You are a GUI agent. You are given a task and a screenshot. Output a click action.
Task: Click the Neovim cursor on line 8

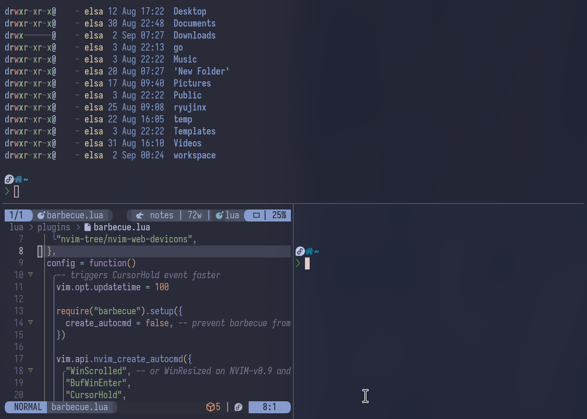coord(40,251)
